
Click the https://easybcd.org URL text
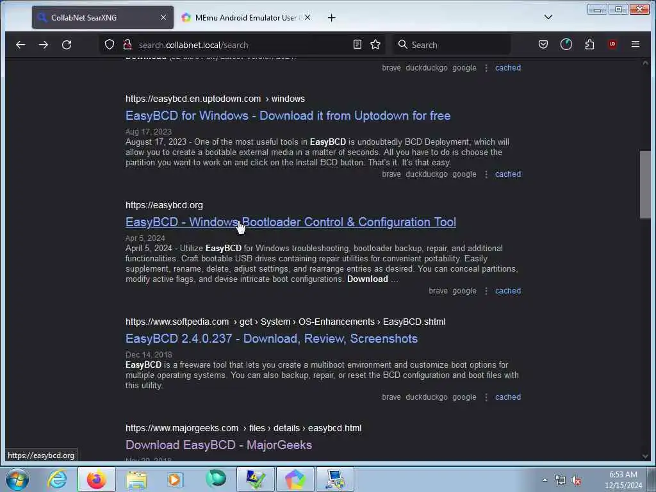click(164, 205)
